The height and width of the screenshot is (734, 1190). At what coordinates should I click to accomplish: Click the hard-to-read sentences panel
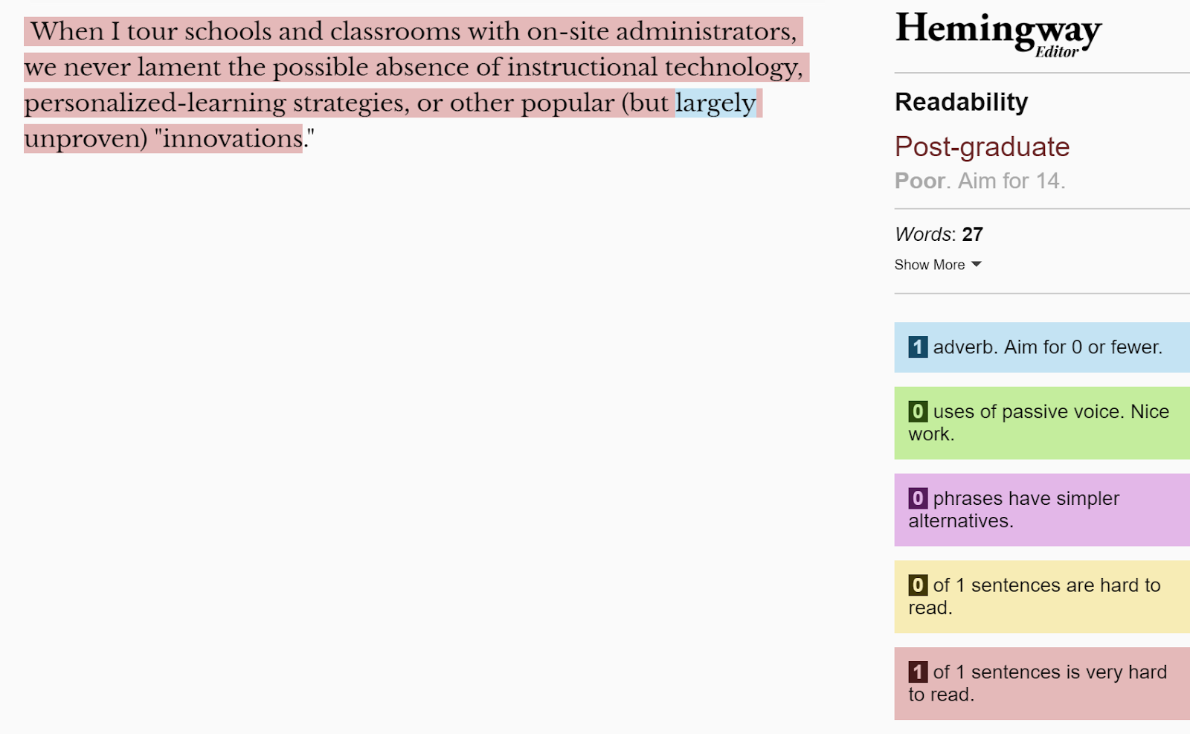click(x=1042, y=596)
